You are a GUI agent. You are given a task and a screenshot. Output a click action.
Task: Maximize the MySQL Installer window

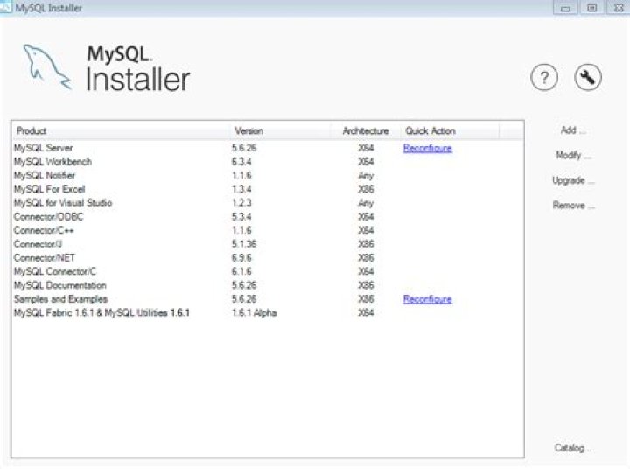(x=591, y=8)
